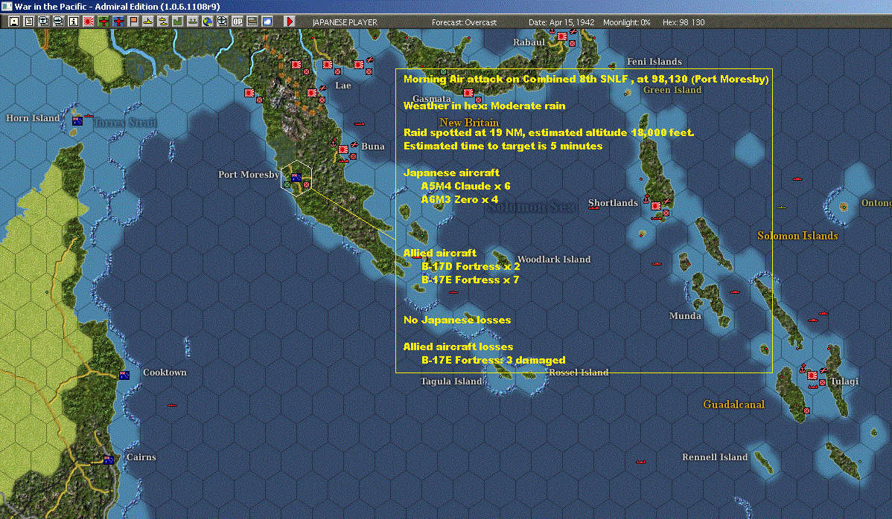Click the Solomon Islands map label
The width and height of the screenshot is (892, 519).
[x=797, y=236]
